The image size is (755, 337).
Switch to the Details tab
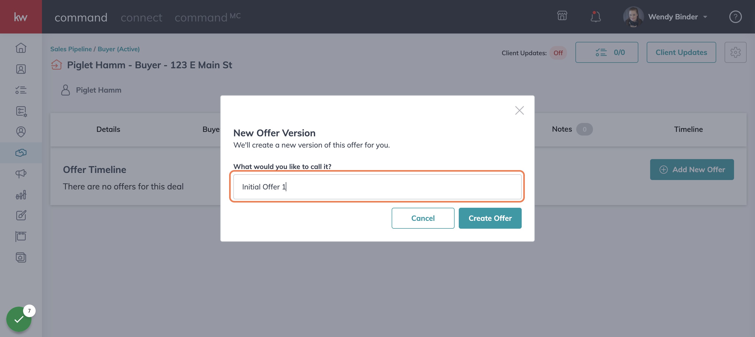[x=108, y=129]
